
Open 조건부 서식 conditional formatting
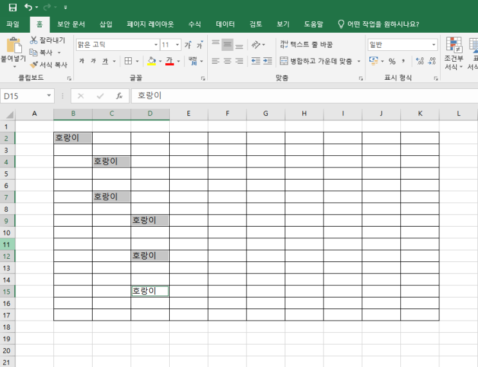454,53
